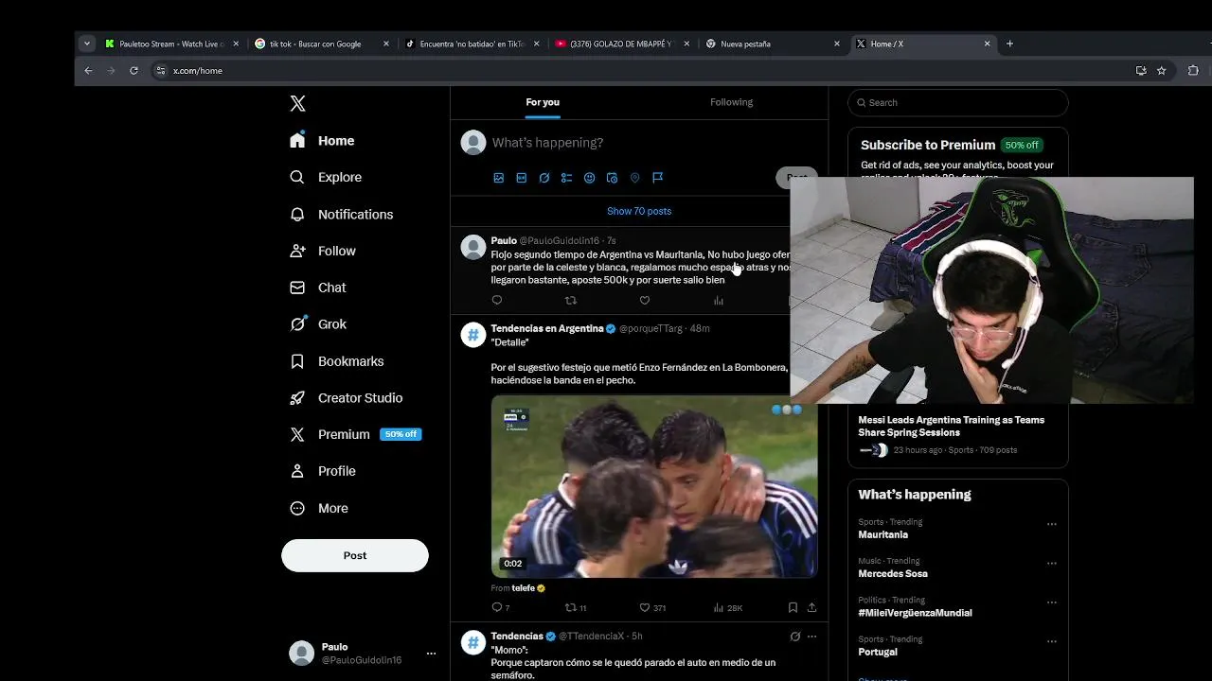
Task: Open the Follow page in sidebar
Action: tap(323, 251)
